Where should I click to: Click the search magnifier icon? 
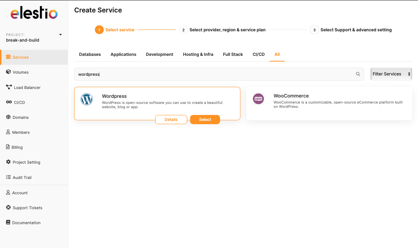[358, 74]
